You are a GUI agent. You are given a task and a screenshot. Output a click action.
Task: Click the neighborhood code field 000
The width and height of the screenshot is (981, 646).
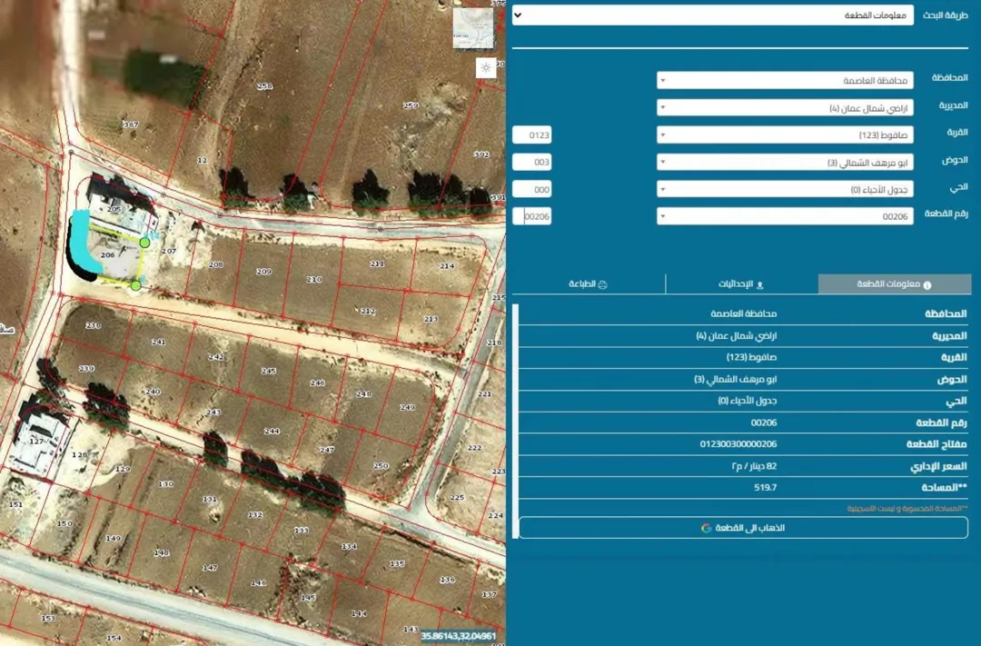tap(531, 189)
